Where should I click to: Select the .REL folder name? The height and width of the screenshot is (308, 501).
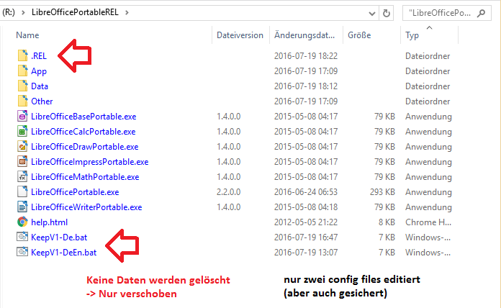tap(39, 56)
